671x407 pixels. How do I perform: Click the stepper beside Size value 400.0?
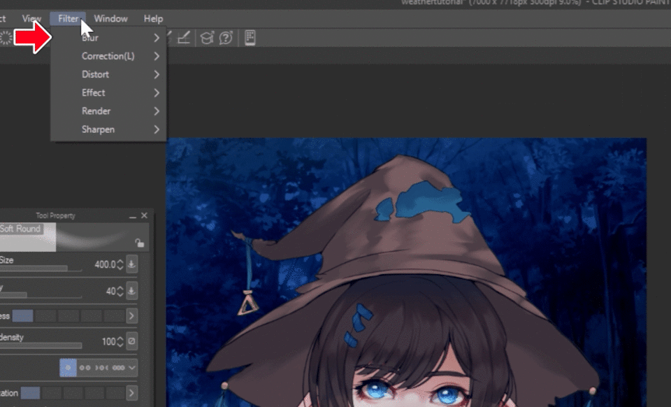point(120,264)
